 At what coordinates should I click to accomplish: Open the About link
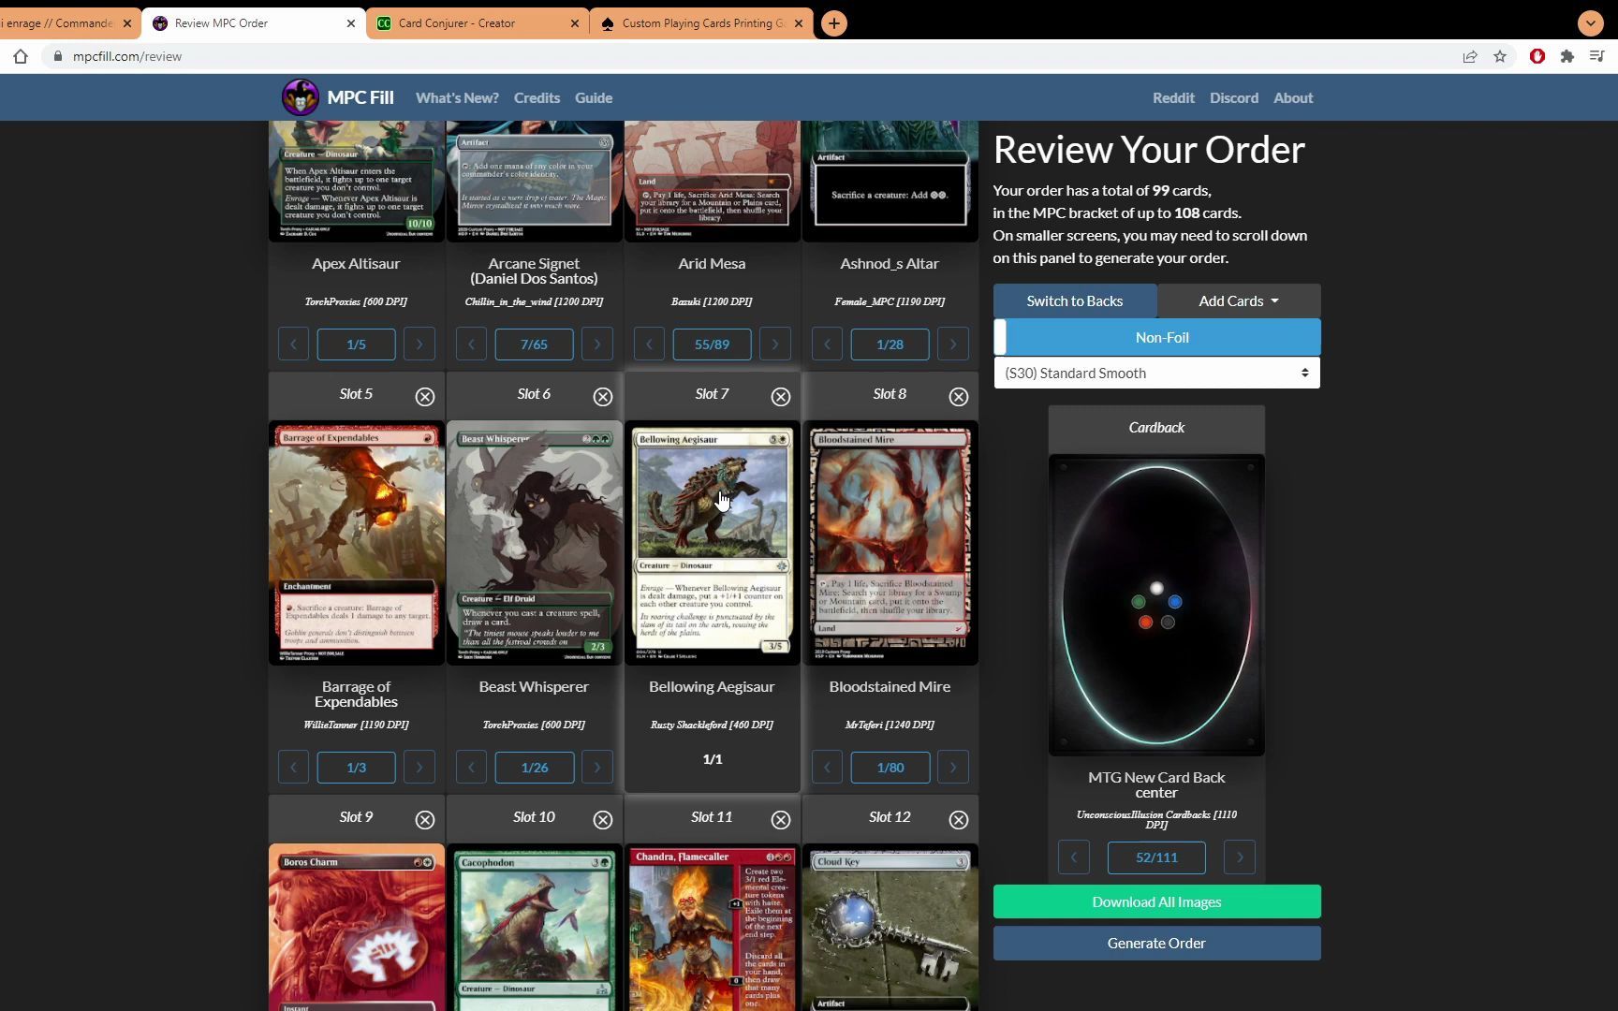tap(1293, 97)
